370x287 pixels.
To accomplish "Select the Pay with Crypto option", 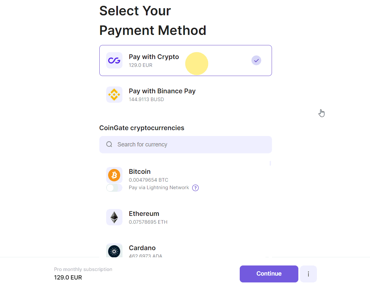I will [x=154, y=57].
